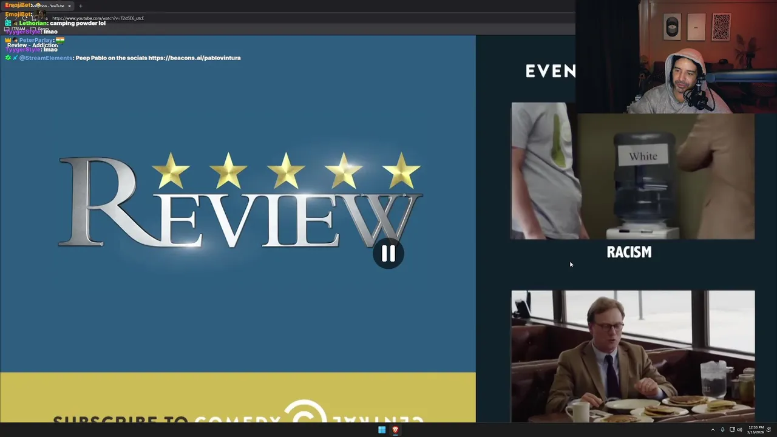Close the YouTube browser tab
The width and height of the screenshot is (777, 437).
pos(69,6)
